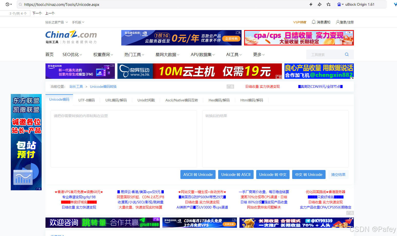
Task: Open SEO优化 menu dropdown
Action: (72, 54)
